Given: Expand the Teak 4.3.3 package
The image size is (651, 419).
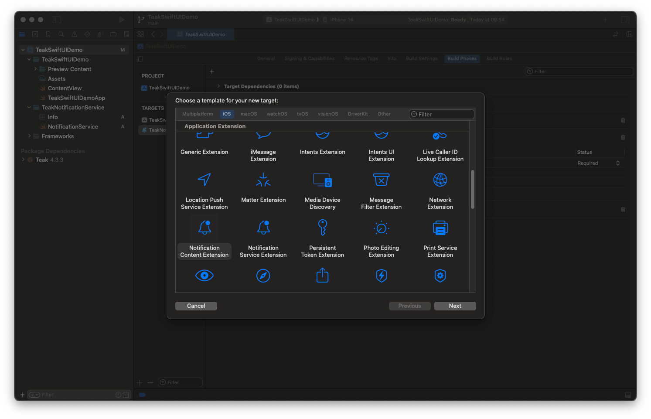Looking at the screenshot, I should [x=23, y=160].
